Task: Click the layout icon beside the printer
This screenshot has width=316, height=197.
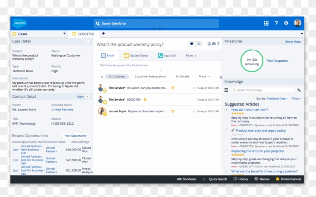Action: click(209, 44)
